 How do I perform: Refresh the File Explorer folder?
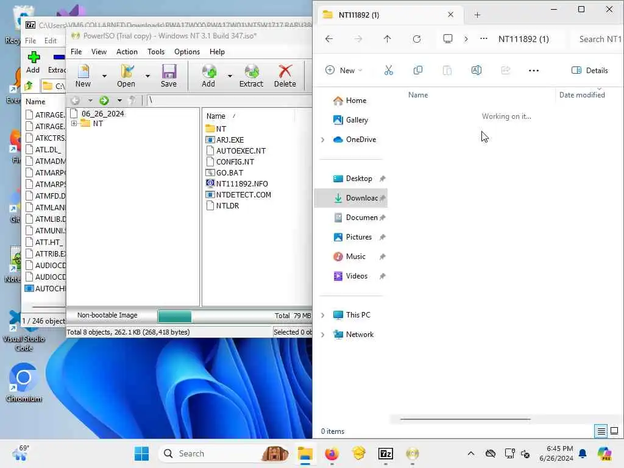point(417,39)
